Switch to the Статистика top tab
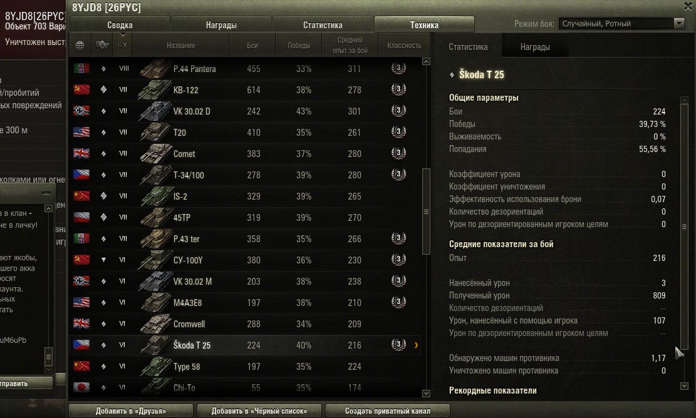 coord(323,25)
